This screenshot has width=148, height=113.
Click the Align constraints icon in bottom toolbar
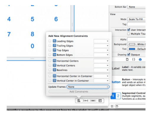[79, 101]
